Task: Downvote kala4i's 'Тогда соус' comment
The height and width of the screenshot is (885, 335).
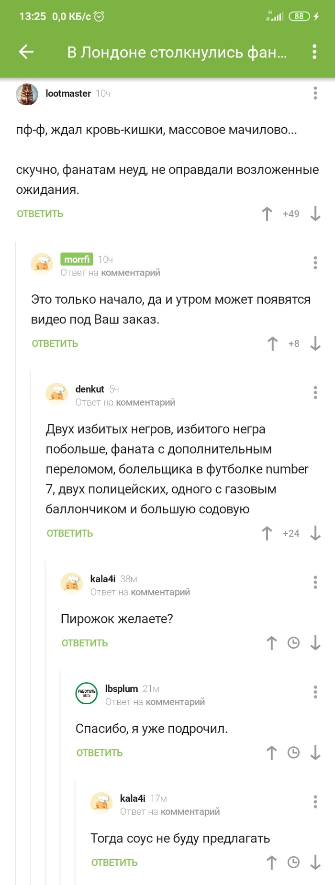Action: tap(315, 863)
